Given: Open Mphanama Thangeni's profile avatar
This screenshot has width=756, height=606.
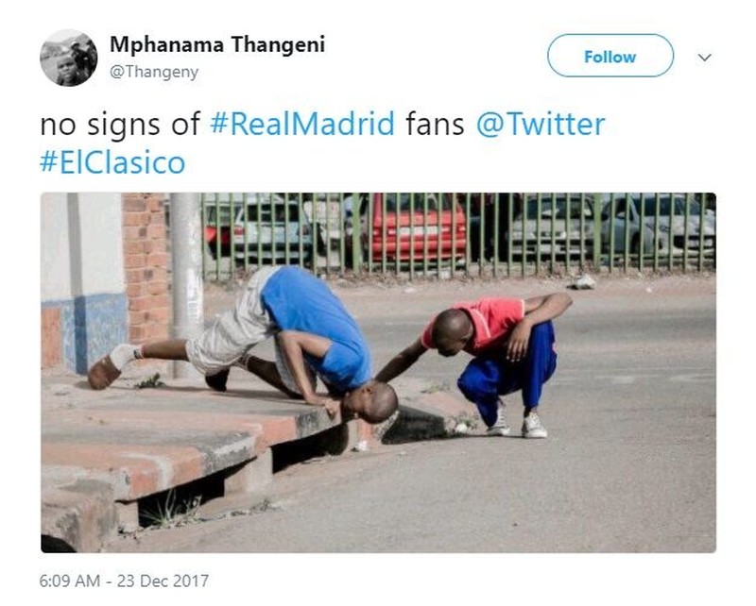Looking at the screenshot, I should point(68,58).
